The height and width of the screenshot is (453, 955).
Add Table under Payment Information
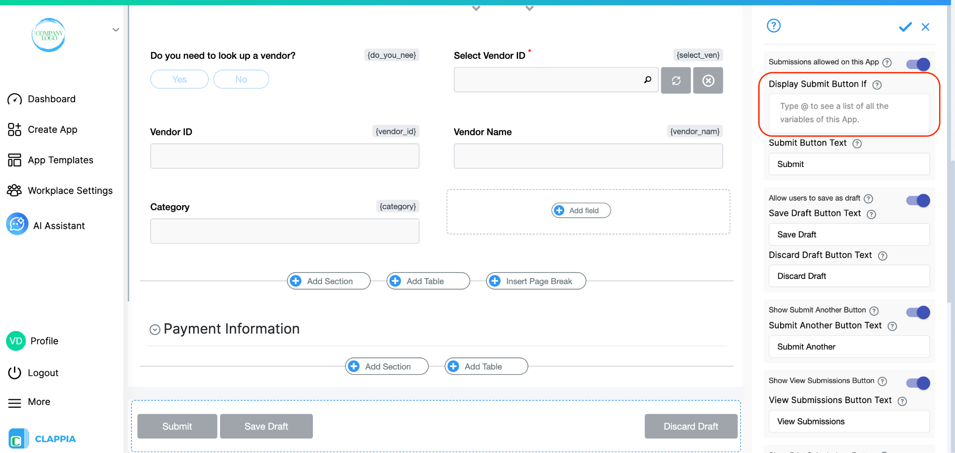tap(486, 366)
